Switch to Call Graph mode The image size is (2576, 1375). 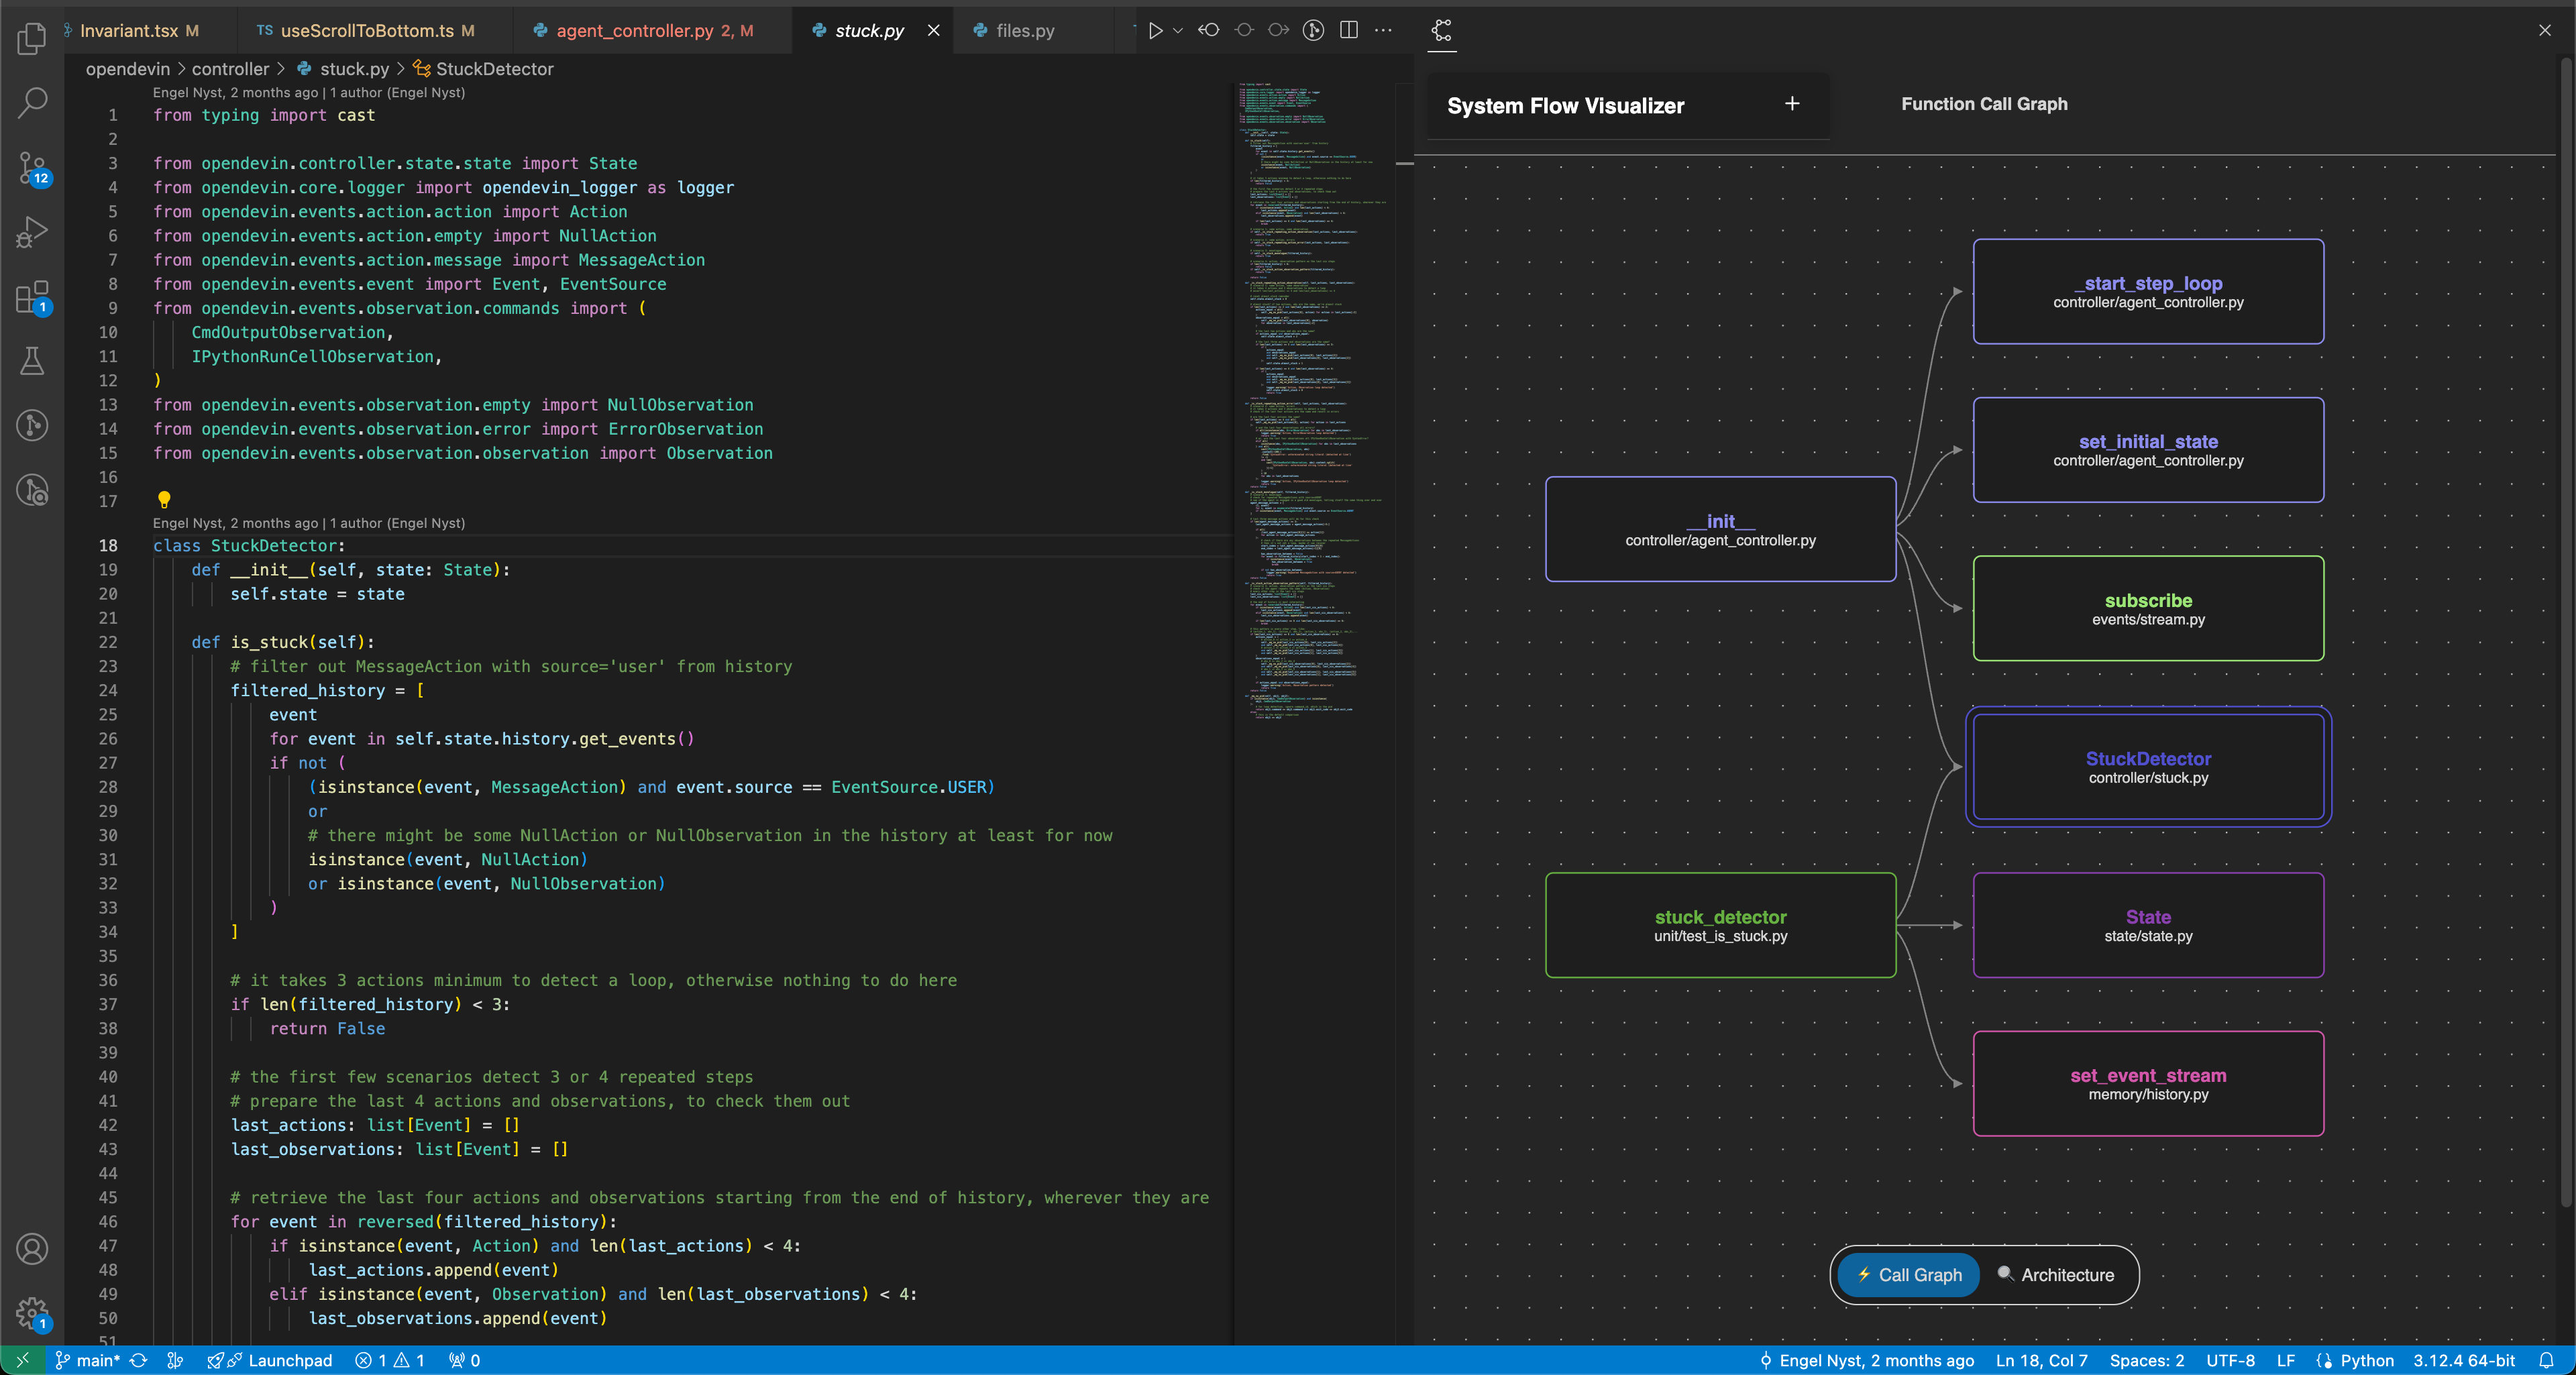tap(1908, 1274)
